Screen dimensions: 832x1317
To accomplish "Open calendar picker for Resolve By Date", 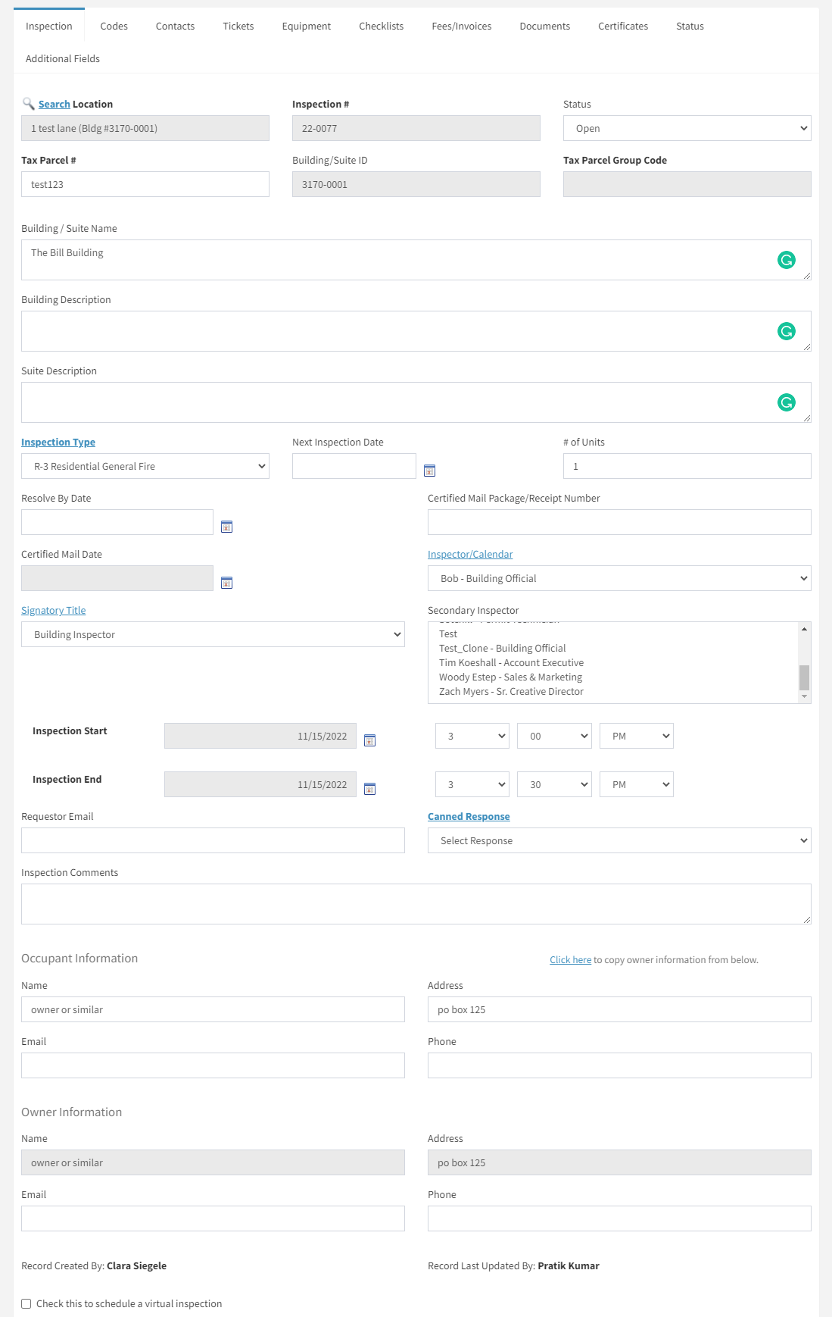I will (226, 527).
